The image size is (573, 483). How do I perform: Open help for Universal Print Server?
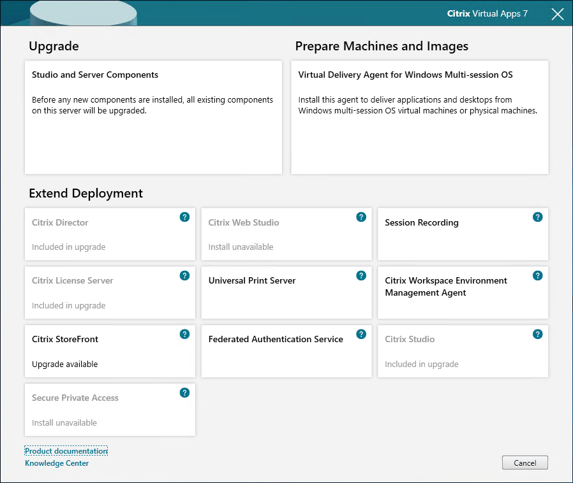click(x=361, y=275)
